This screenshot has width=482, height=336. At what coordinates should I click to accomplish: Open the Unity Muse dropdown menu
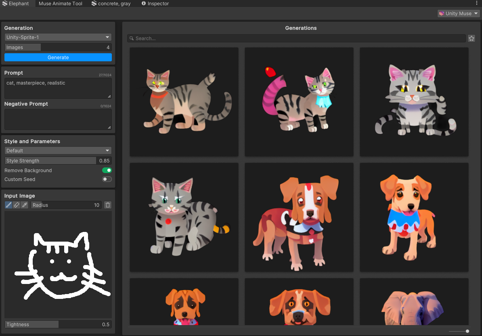coord(459,14)
